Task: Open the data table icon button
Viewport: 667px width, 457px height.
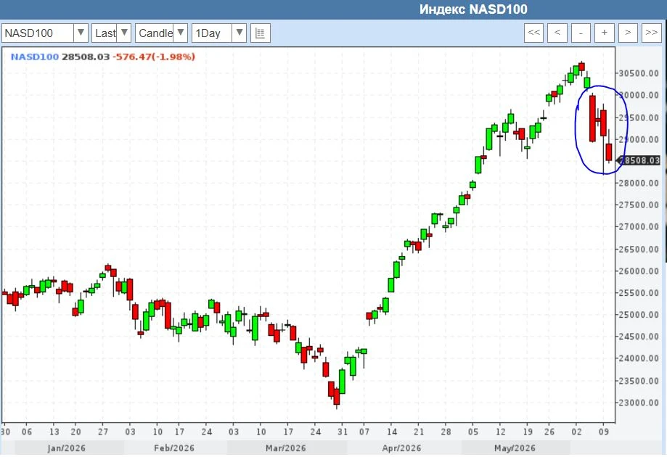Action: coord(261,33)
